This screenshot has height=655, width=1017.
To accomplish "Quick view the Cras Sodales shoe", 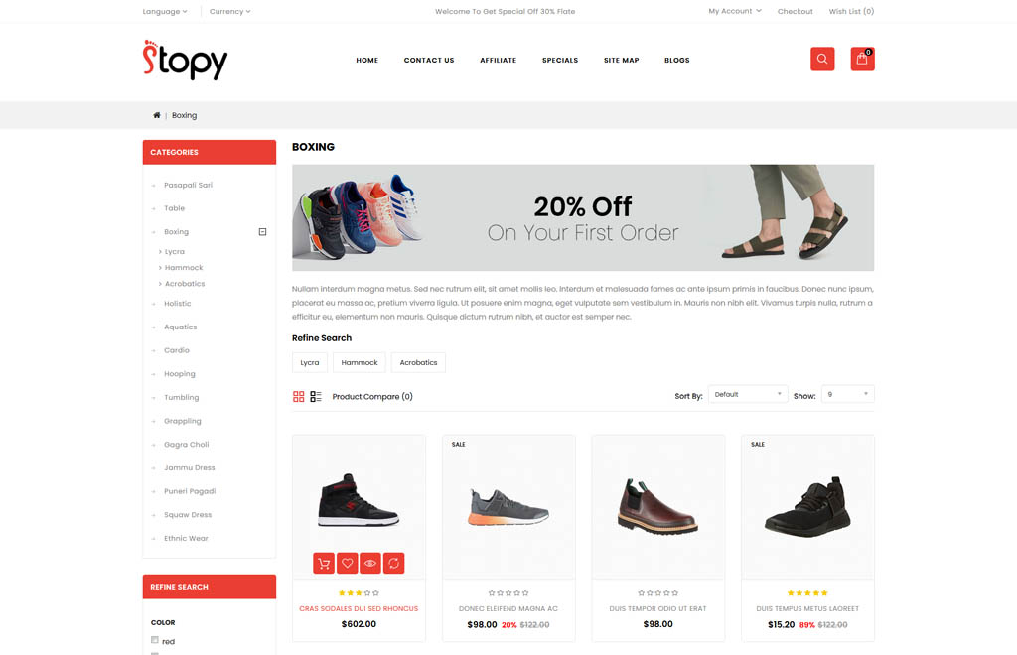I will point(370,563).
